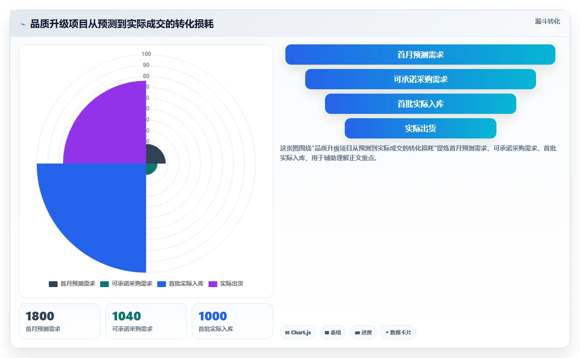Screen dimensions: 580x358
Task: Click the small green 可承诺采购需求 chart segment
Action: (x=150, y=168)
